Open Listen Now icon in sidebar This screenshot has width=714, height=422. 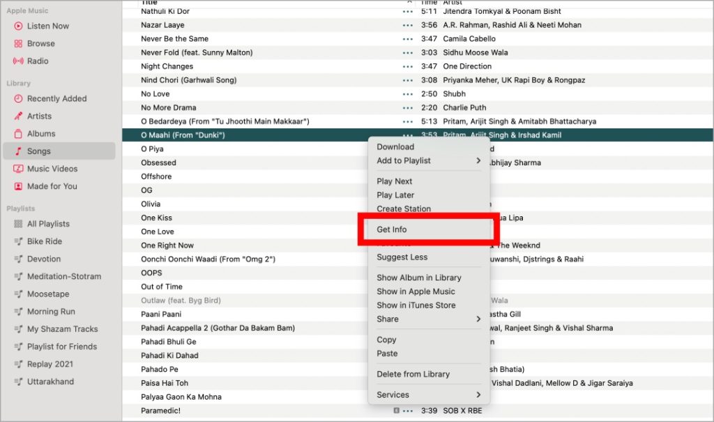click(18, 26)
